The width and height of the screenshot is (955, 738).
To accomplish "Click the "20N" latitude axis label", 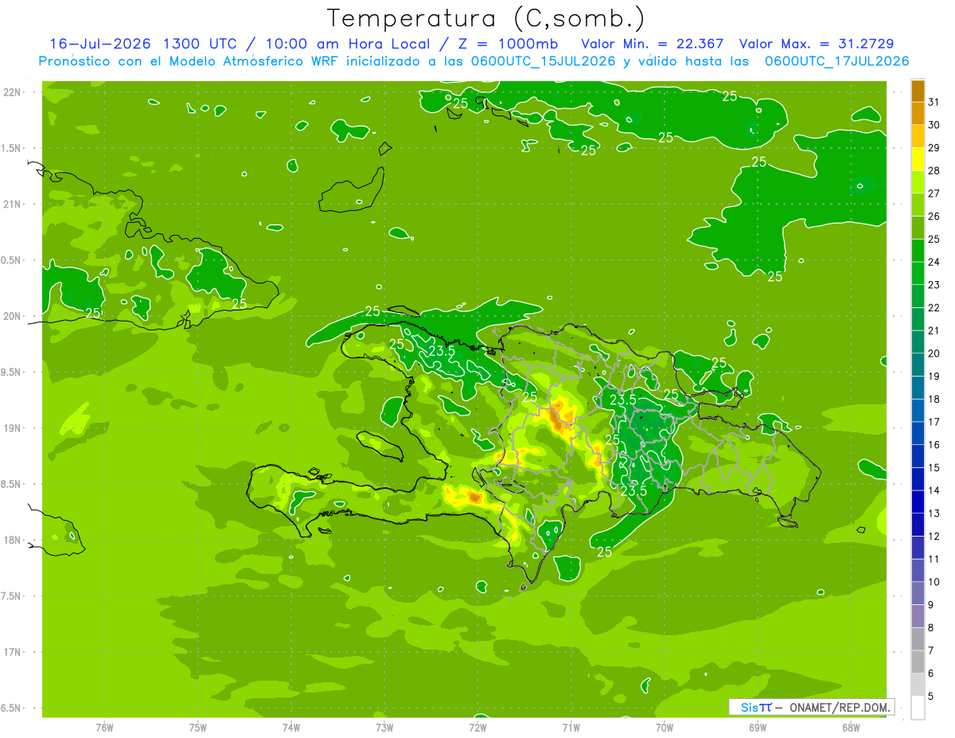I will coord(13,316).
